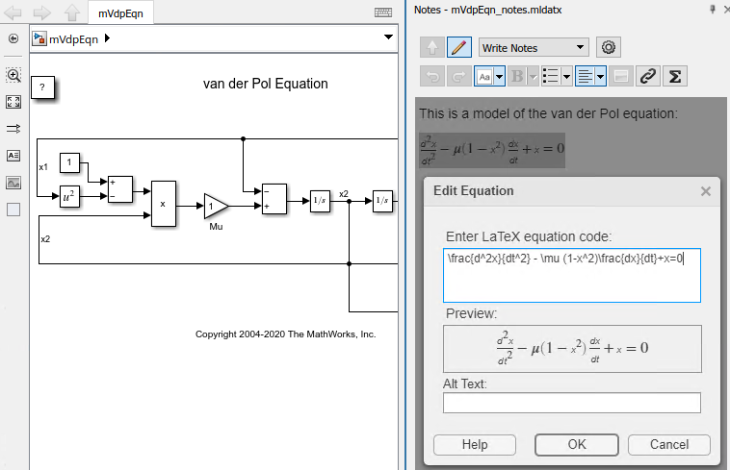Image resolution: width=730 pixels, height=470 pixels.
Task: Select the Fit to View icon
Action: [x=13, y=102]
